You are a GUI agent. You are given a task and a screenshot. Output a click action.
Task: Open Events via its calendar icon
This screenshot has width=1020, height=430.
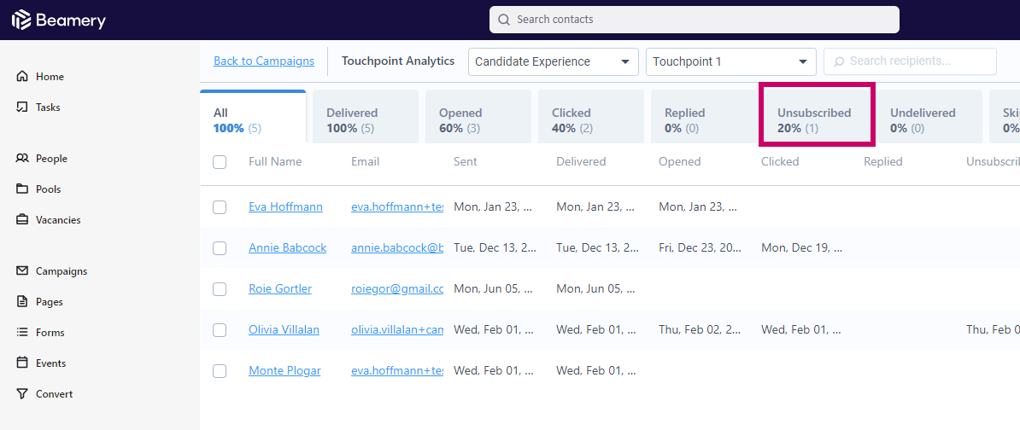pos(23,363)
